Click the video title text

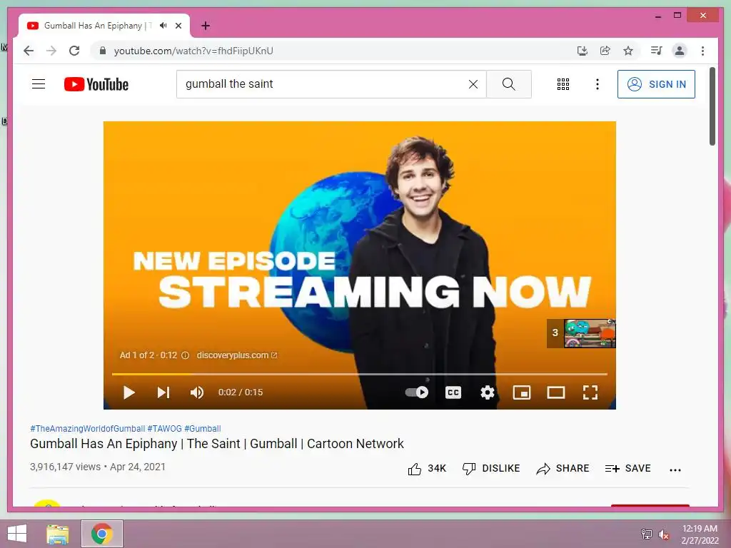(217, 444)
